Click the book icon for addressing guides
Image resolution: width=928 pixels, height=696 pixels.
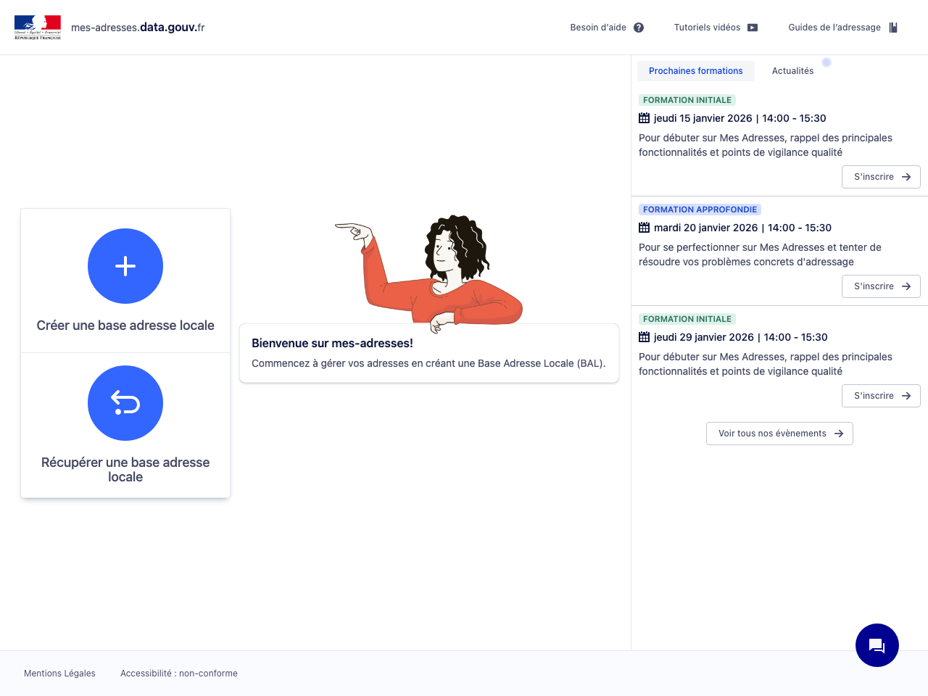[893, 28]
